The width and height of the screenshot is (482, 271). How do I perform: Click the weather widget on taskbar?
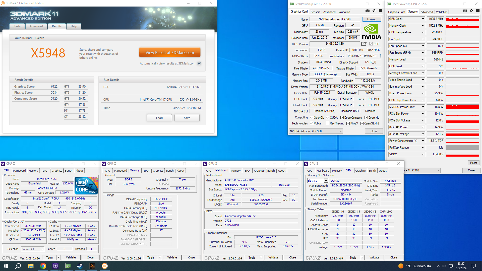414,266
